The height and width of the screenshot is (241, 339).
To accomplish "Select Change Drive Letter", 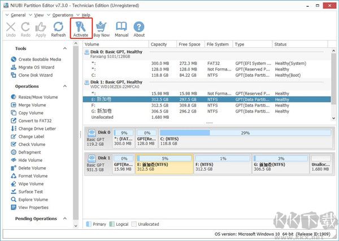I will point(33,128).
